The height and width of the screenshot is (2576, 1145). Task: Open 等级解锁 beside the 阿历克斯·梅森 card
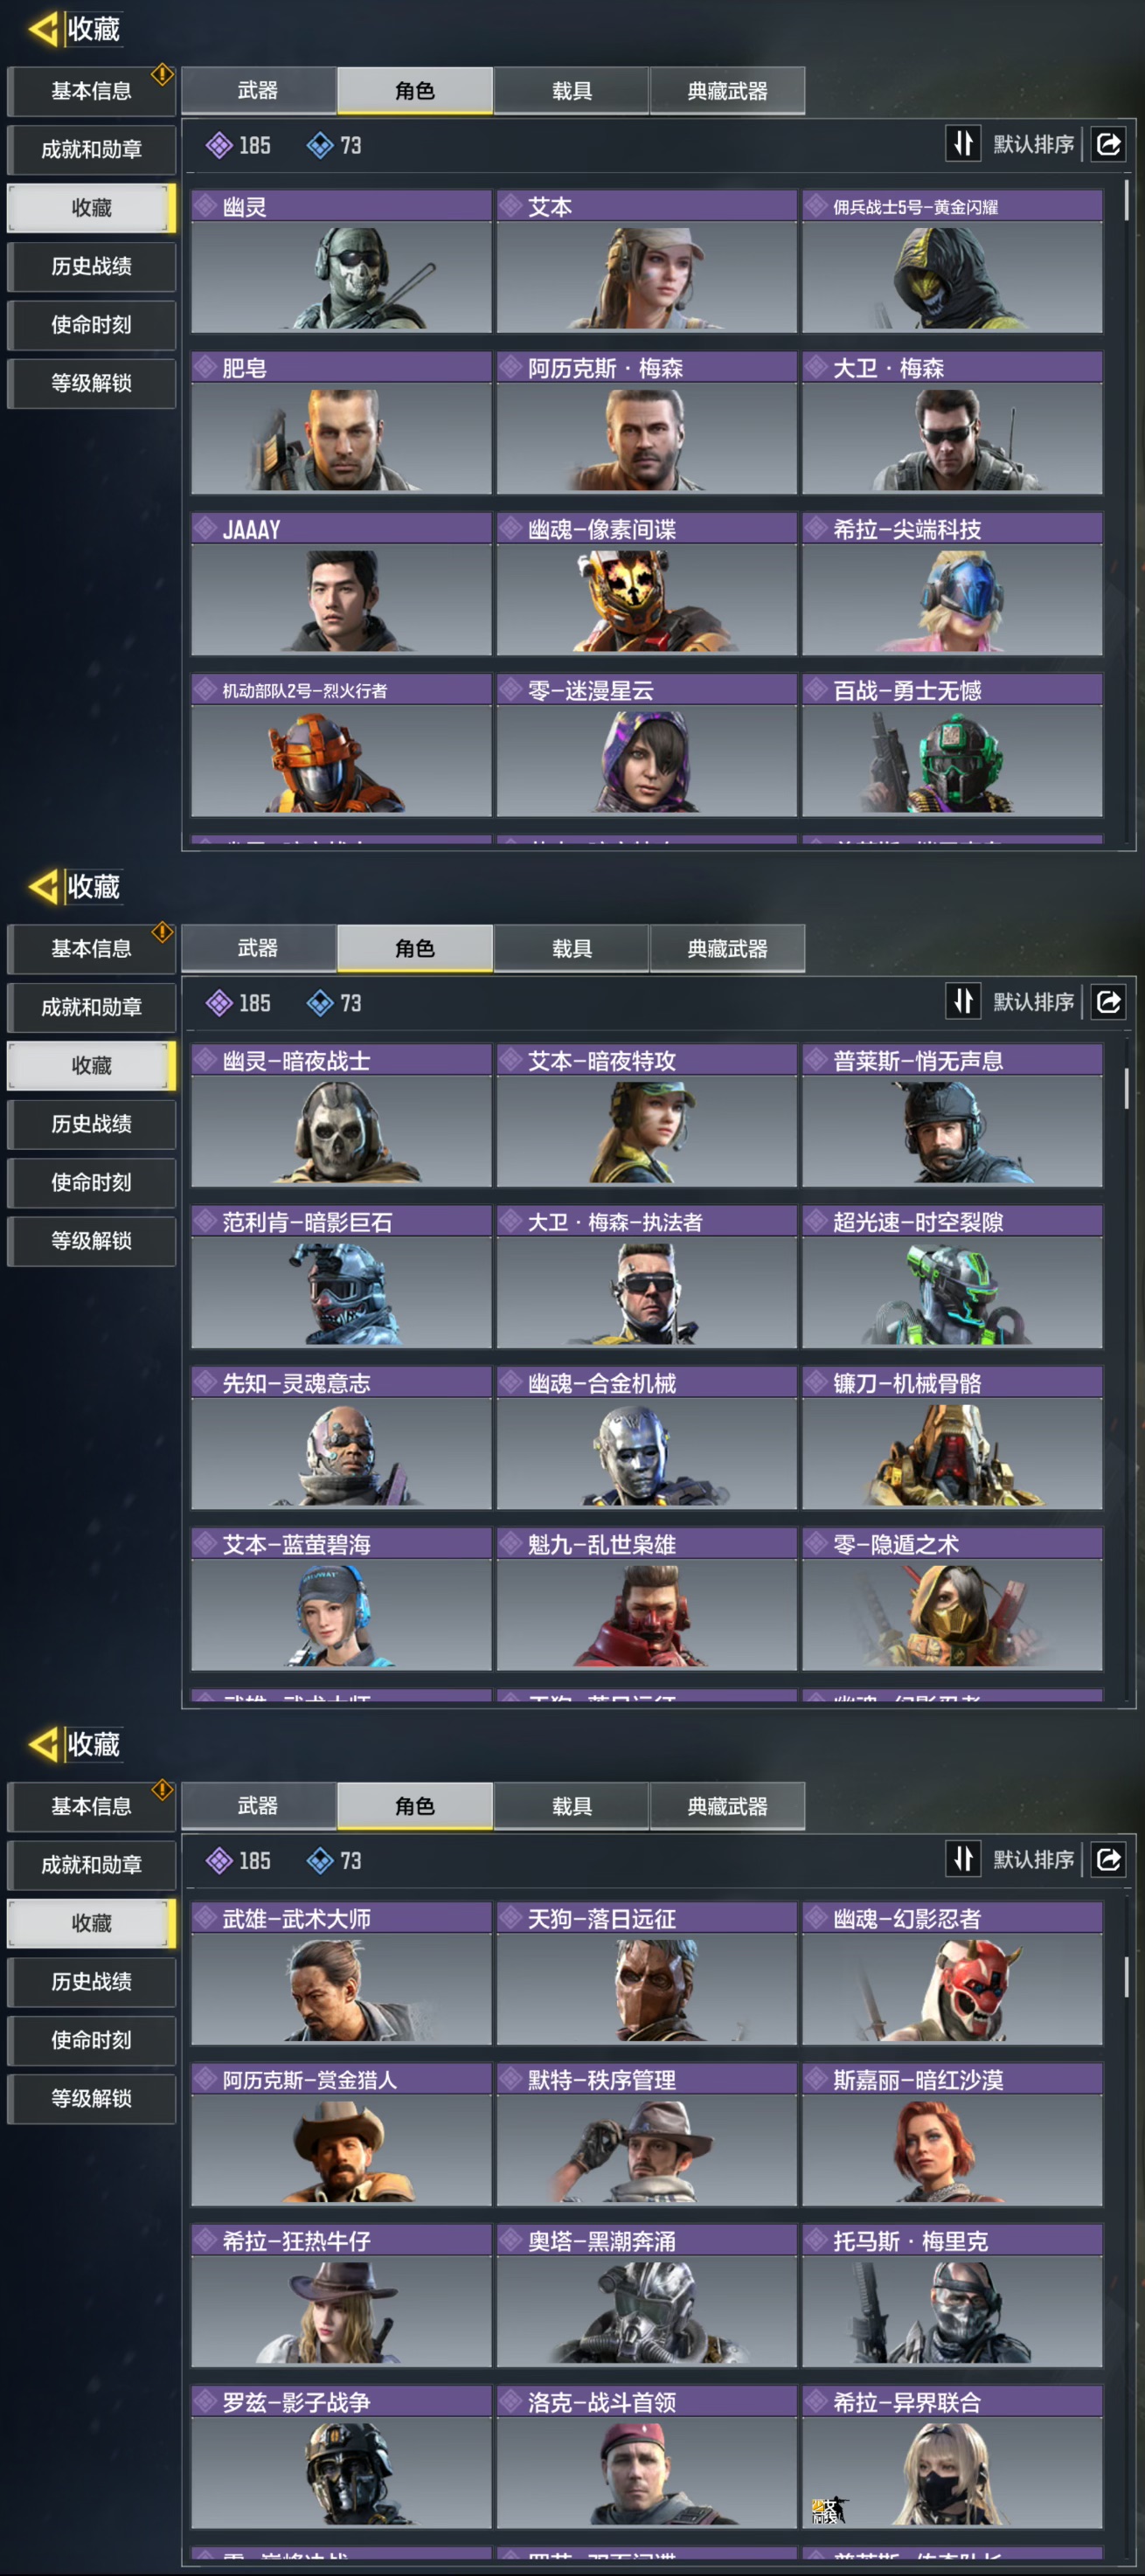coord(91,383)
